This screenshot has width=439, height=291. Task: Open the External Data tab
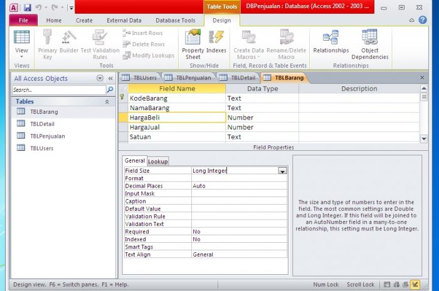point(124,21)
